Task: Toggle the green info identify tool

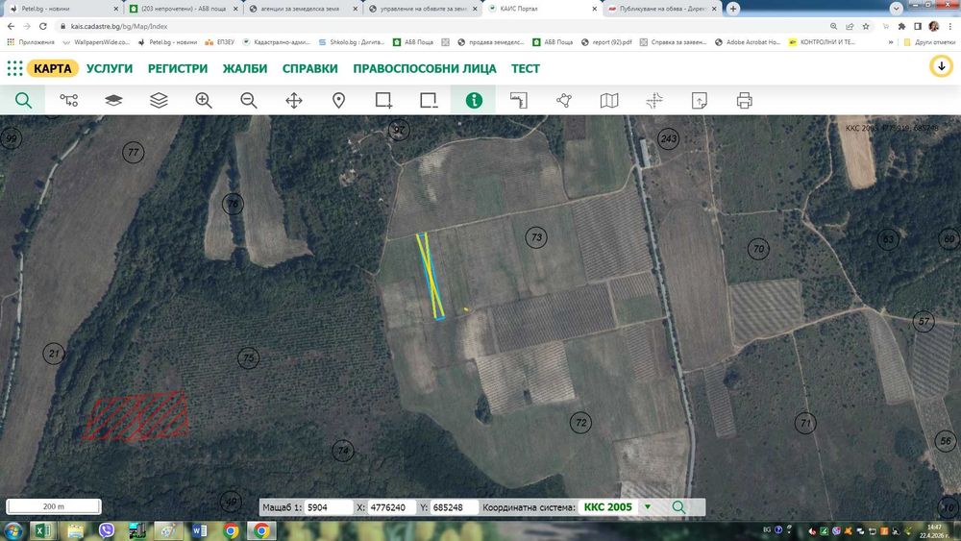Action: (x=474, y=100)
